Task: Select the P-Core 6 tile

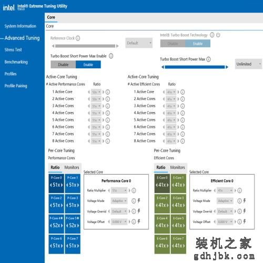Action: [x=56, y=244]
